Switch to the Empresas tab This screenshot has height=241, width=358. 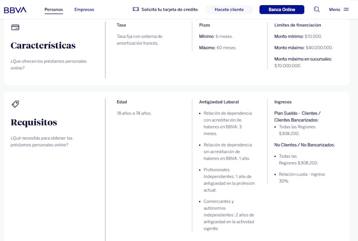(x=84, y=9)
